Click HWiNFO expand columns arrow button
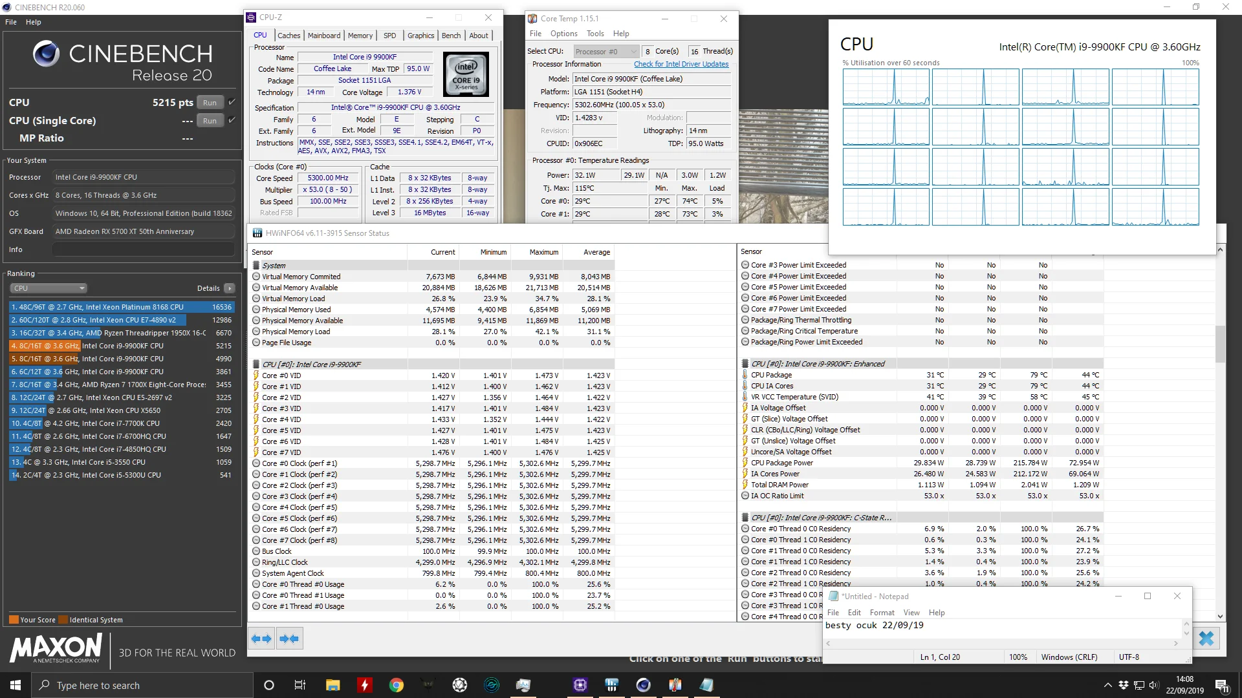 click(x=261, y=639)
